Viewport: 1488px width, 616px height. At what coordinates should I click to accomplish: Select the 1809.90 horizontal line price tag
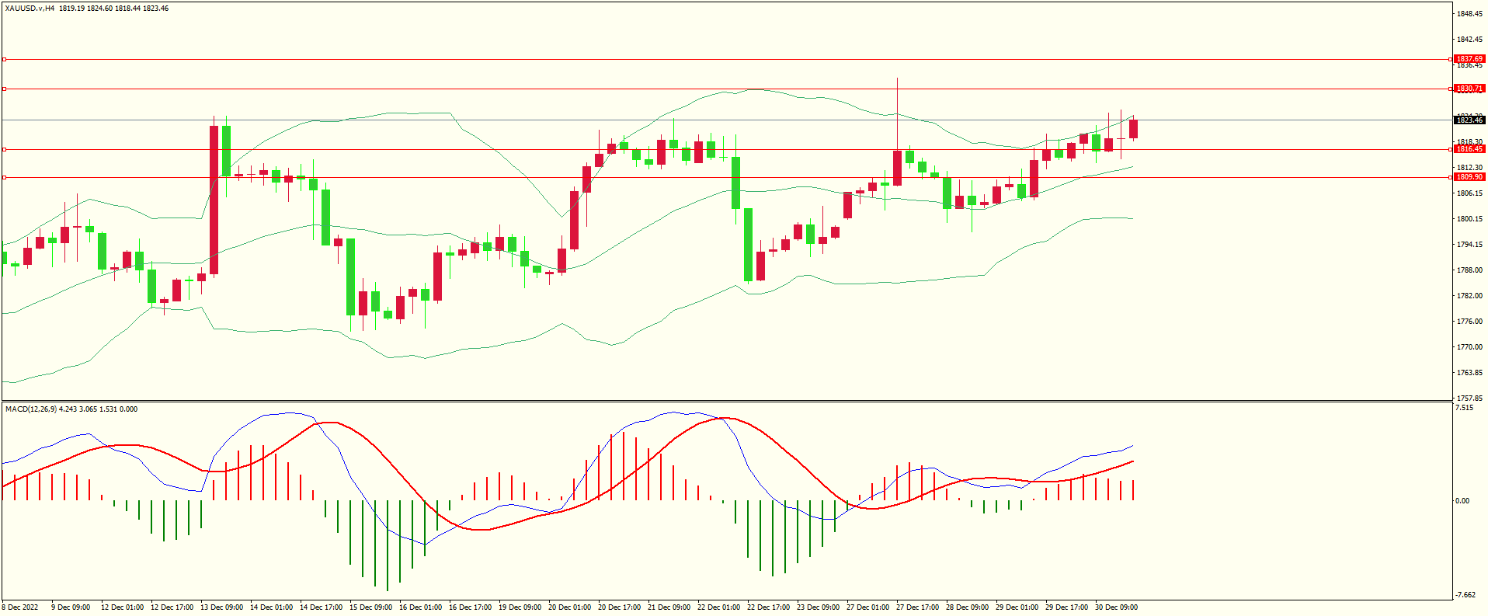[x=1469, y=177]
